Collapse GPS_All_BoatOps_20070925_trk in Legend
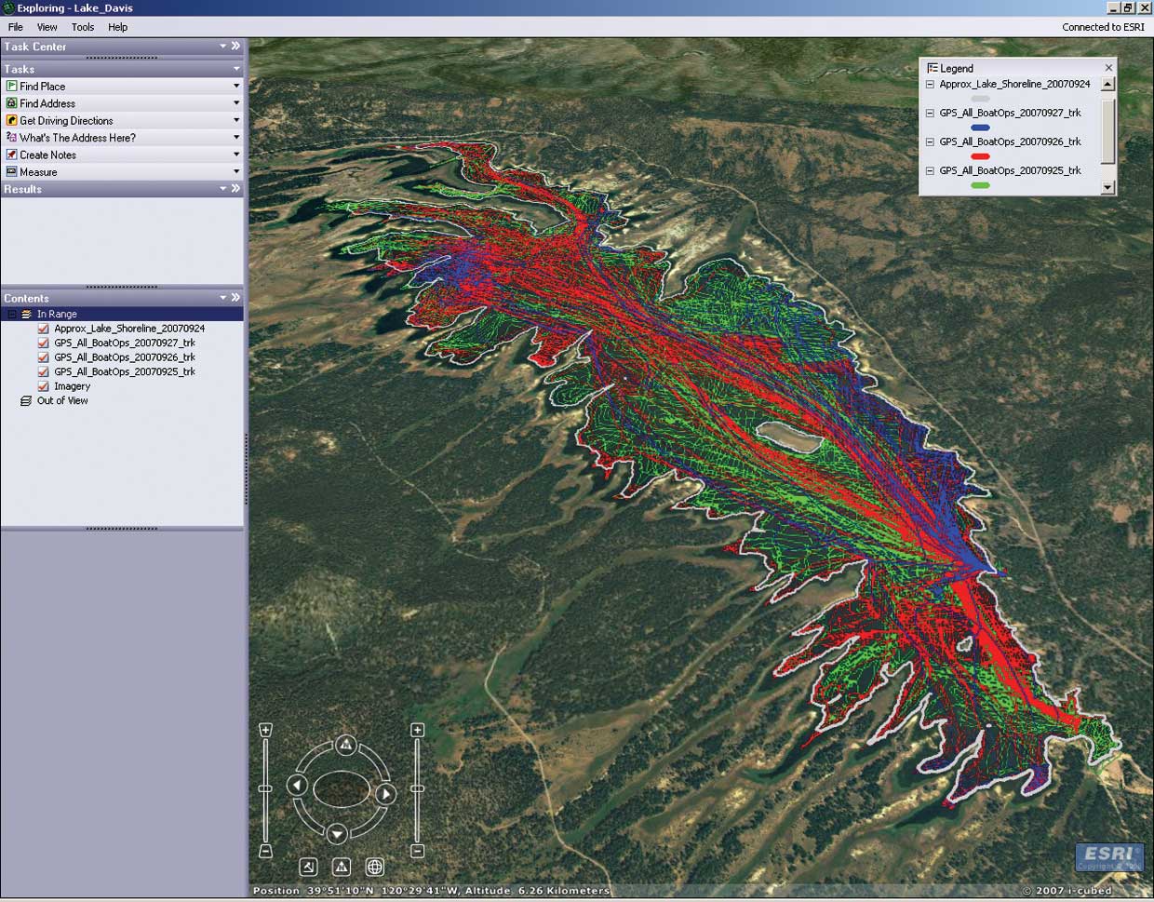Screen dimensions: 1154x902 930,170
